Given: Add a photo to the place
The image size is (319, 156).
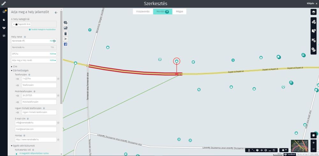Looking at the screenshot, I should click(x=65, y=28).
